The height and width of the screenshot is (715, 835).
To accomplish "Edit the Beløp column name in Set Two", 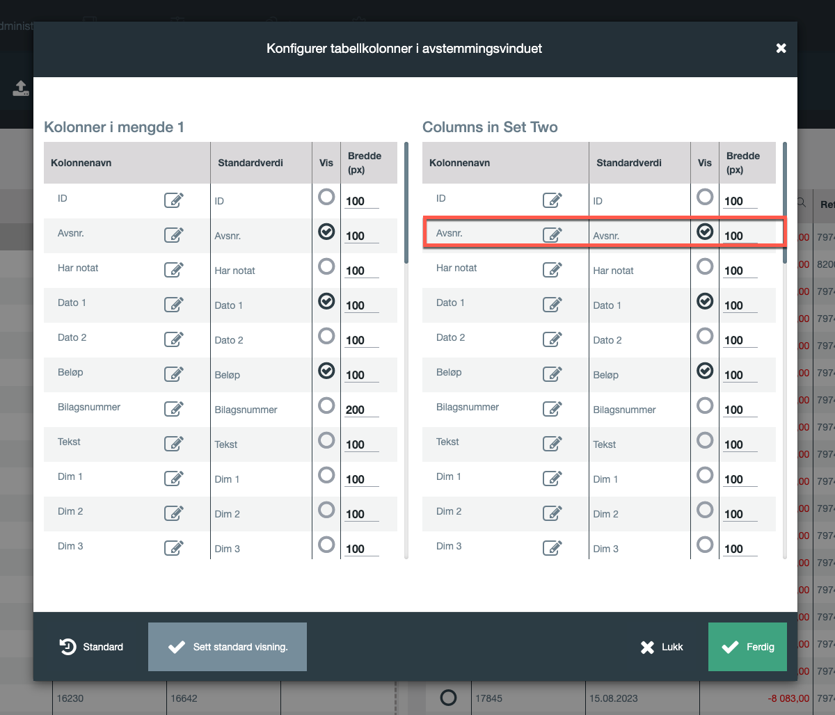I will pyautogui.click(x=552, y=374).
